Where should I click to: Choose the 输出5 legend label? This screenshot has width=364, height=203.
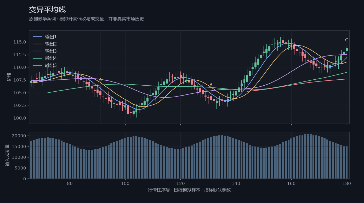51,66
